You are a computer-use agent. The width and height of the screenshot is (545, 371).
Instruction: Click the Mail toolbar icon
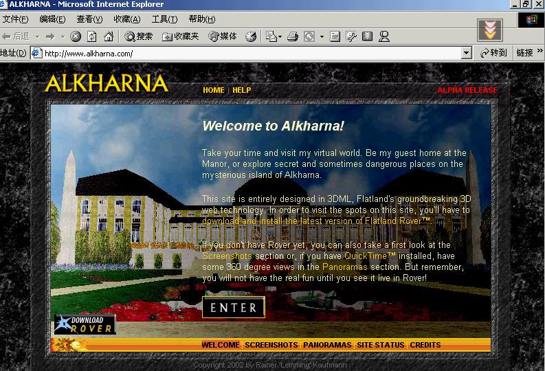pos(271,36)
